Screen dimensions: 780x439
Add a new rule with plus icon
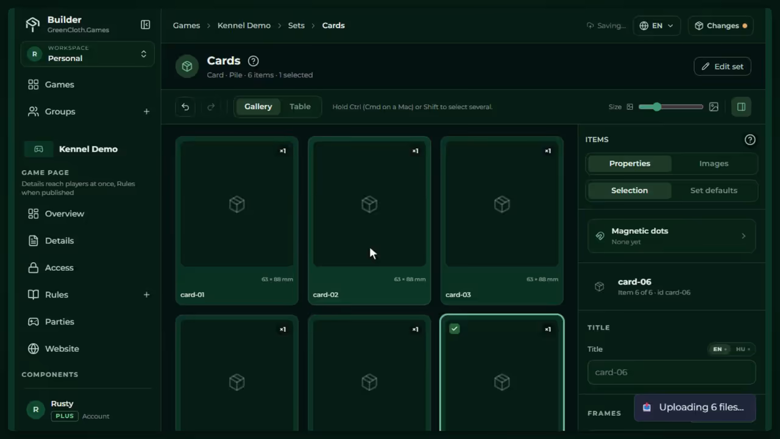point(146,294)
